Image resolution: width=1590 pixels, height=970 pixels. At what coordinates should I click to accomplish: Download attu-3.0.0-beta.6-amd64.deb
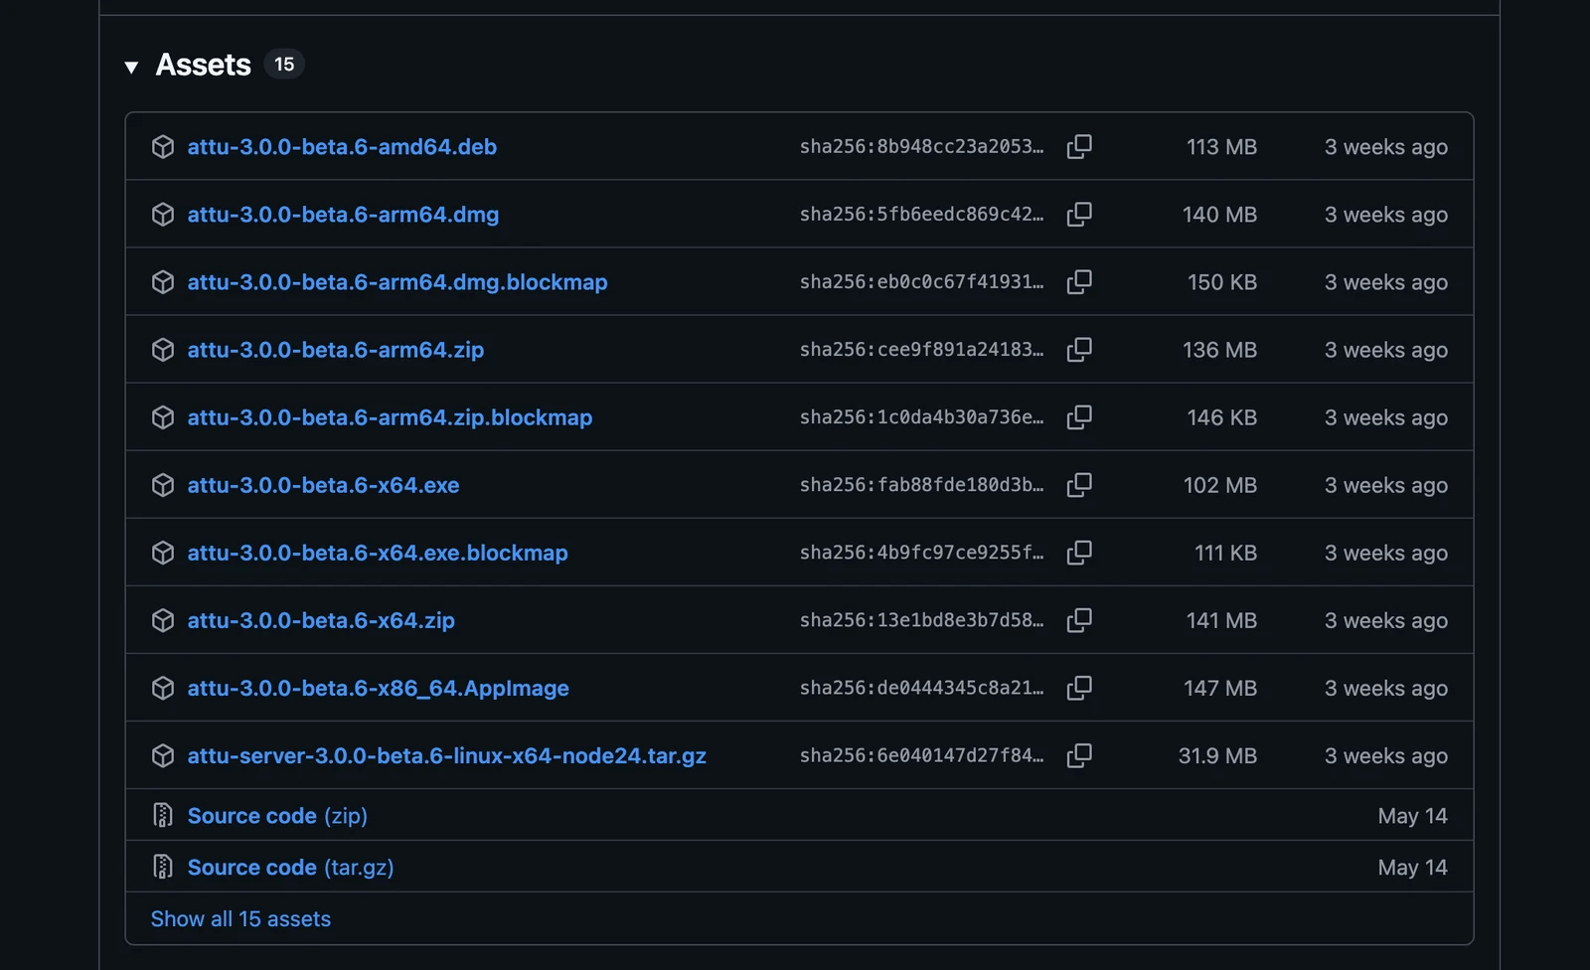coord(342,147)
